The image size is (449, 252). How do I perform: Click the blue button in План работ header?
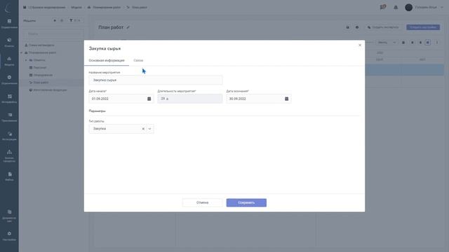coord(423,27)
